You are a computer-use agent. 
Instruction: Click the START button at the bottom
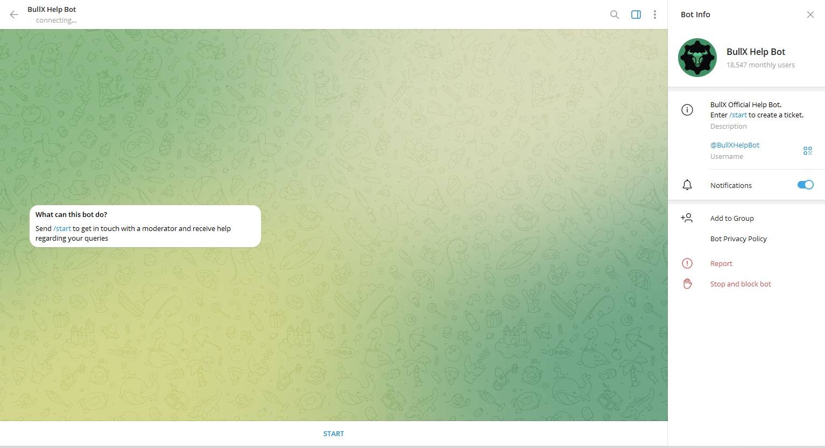pyautogui.click(x=334, y=433)
